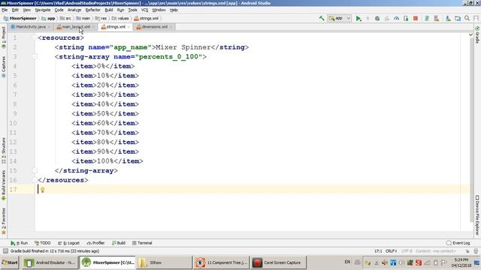The width and height of the screenshot is (481, 270).
Task: Close the strings.xml tab
Action: 129,27
